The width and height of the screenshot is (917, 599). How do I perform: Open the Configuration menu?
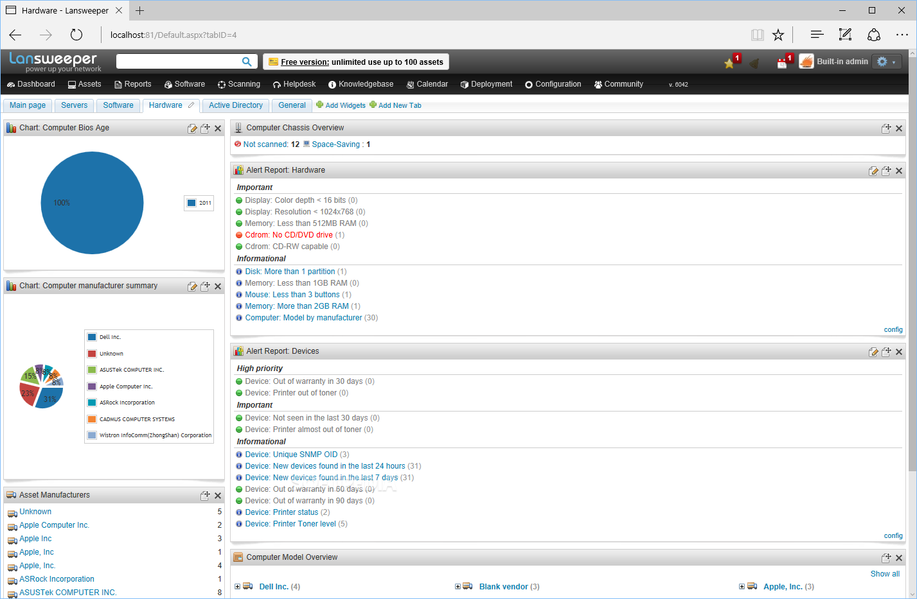(x=553, y=84)
